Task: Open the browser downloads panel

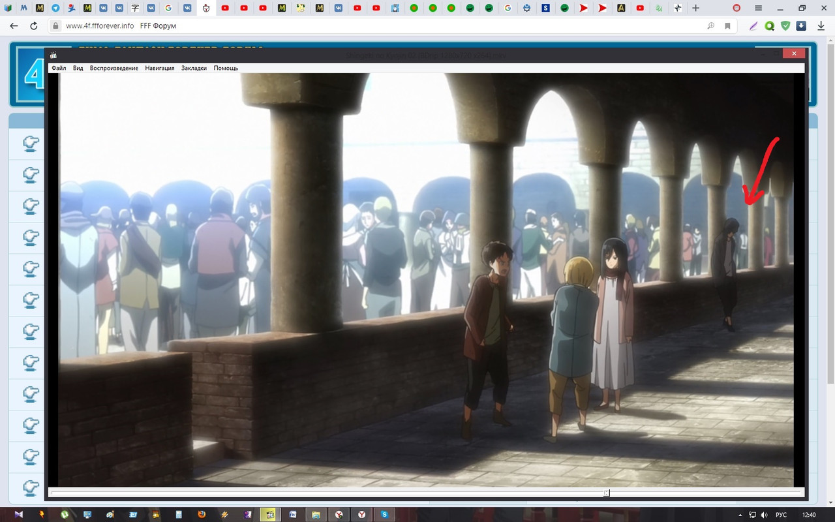Action: (x=821, y=26)
